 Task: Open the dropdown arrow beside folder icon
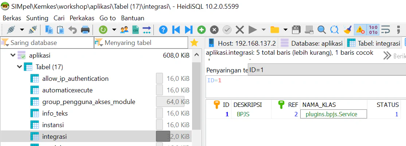point(285,30)
